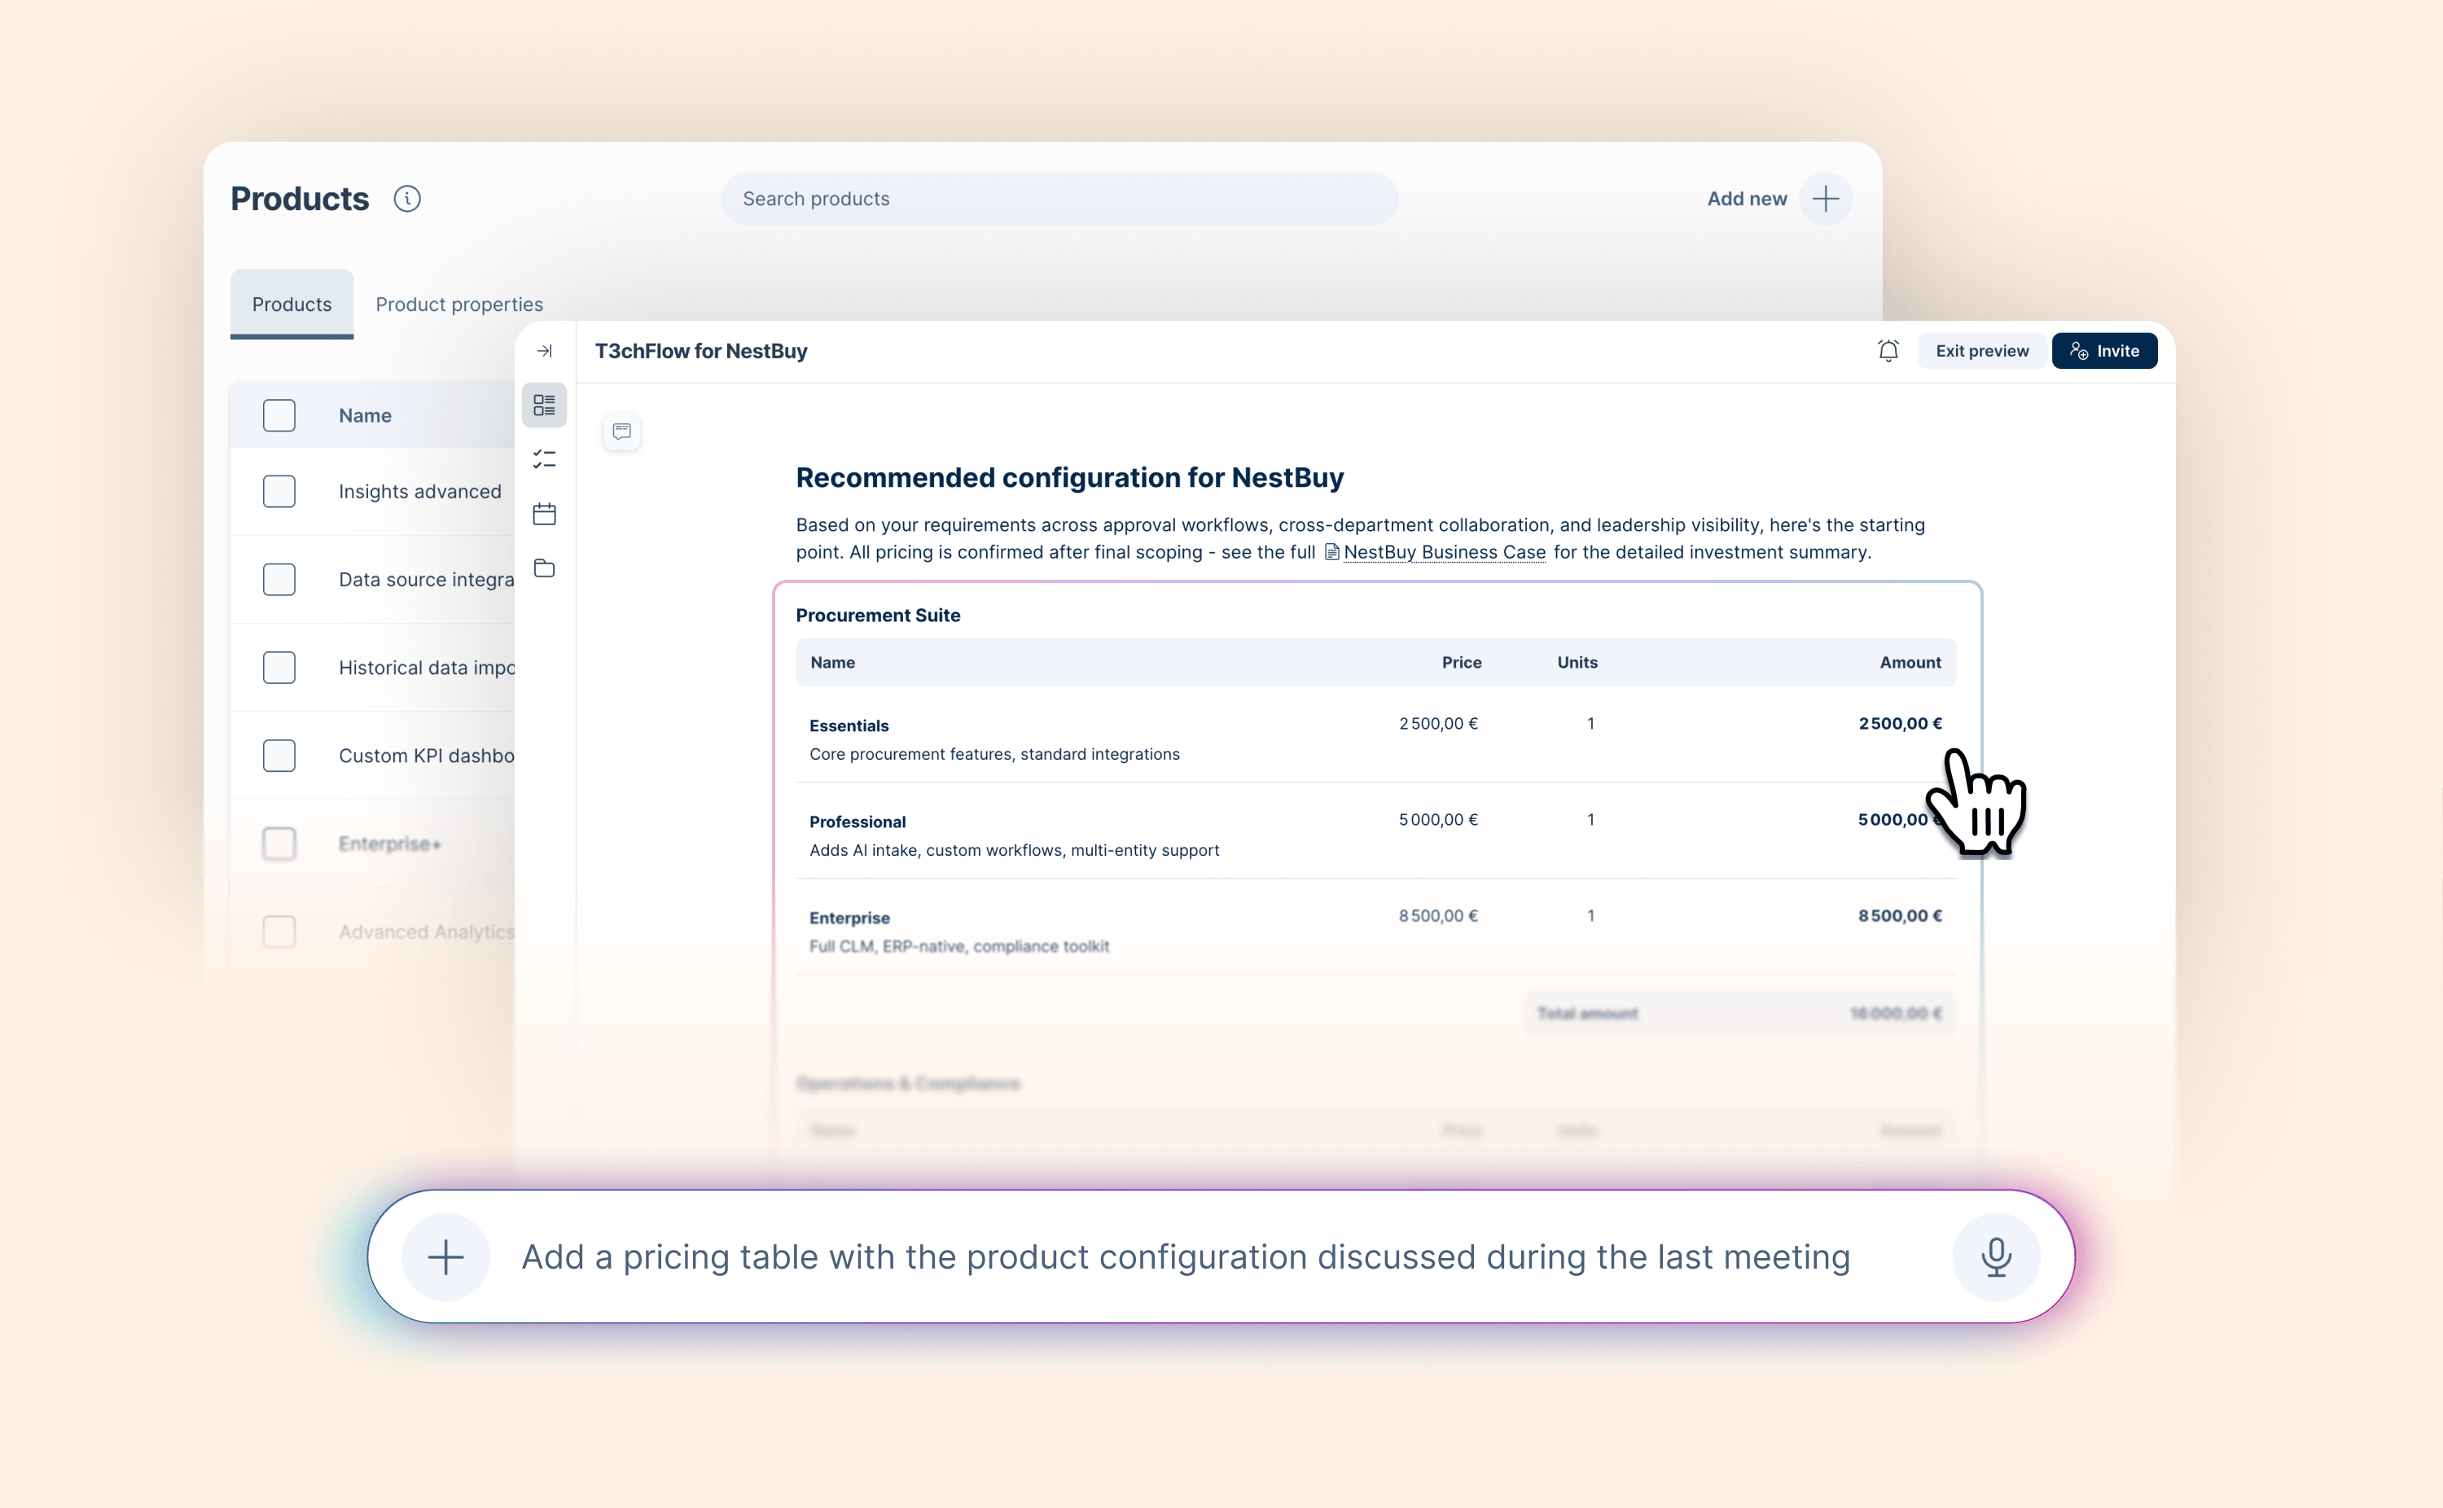
Task: Check the Enterprise+ product checkbox
Action: pos(279,844)
